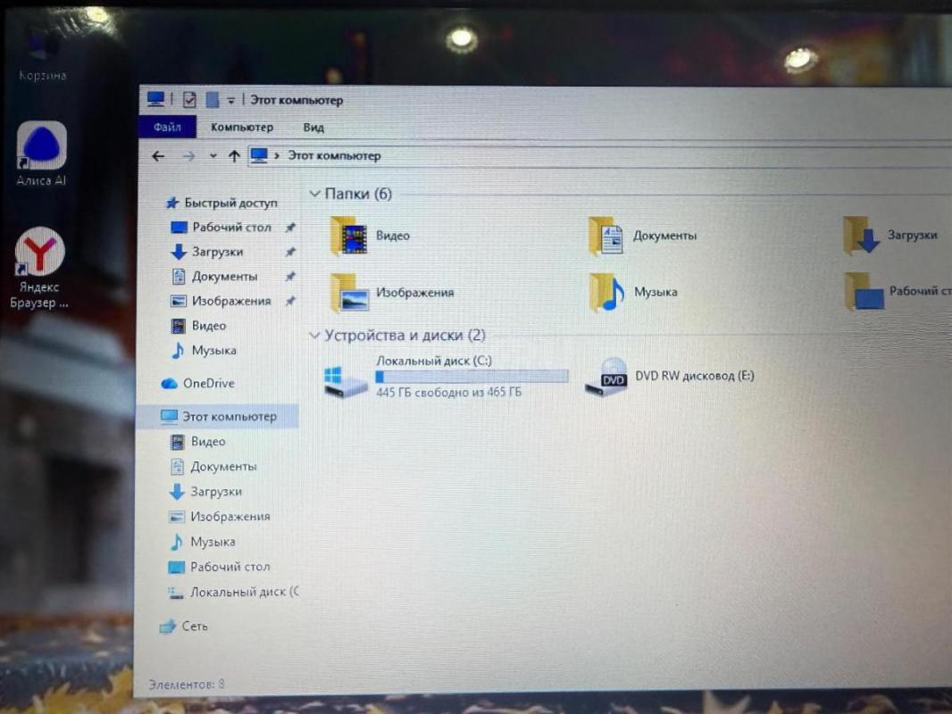The image size is (952, 714).
Task: Click the 445 ГБ свободно из 465 ГБ text
Action: pyautogui.click(x=448, y=393)
